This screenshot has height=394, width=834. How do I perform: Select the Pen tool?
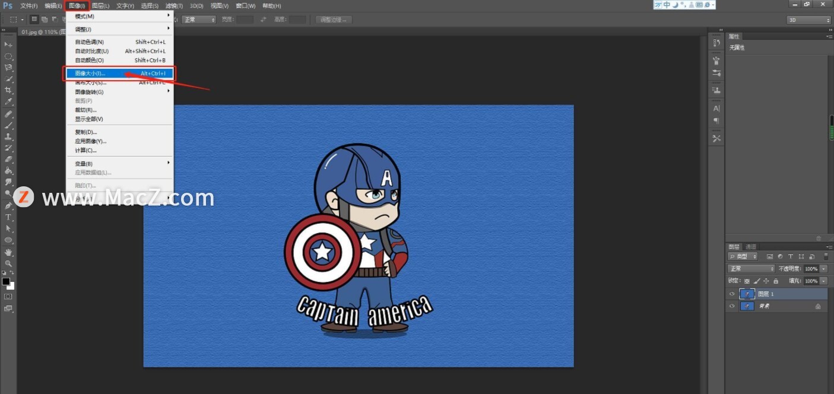pos(8,206)
